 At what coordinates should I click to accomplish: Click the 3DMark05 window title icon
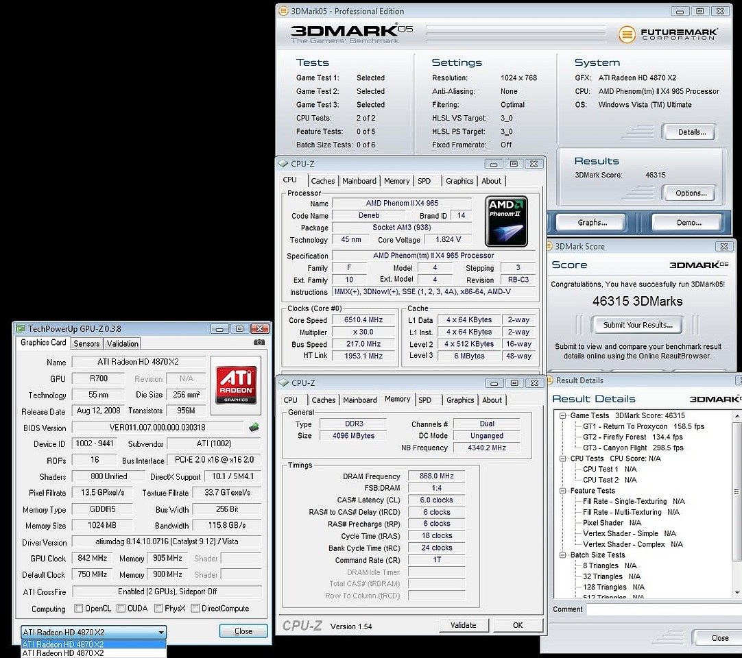tap(283, 11)
